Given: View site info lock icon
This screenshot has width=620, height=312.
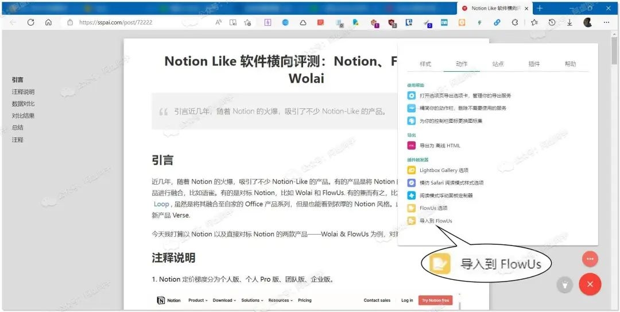Looking at the screenshot, I should (x=70, y=22).
